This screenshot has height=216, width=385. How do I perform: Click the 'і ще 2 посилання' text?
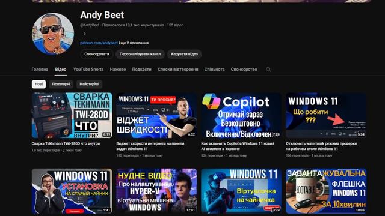coord(134,43)
